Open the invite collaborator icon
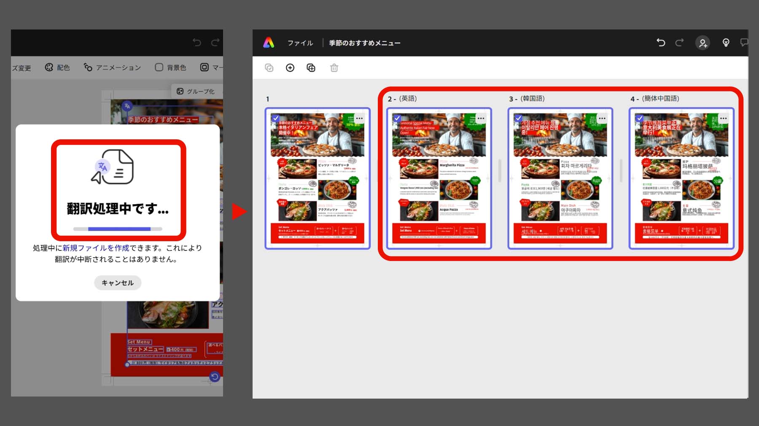 (x=702, y=43)
